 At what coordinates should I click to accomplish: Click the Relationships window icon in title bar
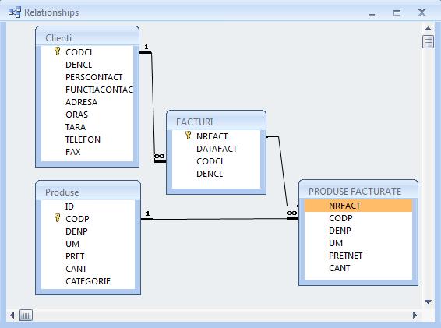point(15,12)
